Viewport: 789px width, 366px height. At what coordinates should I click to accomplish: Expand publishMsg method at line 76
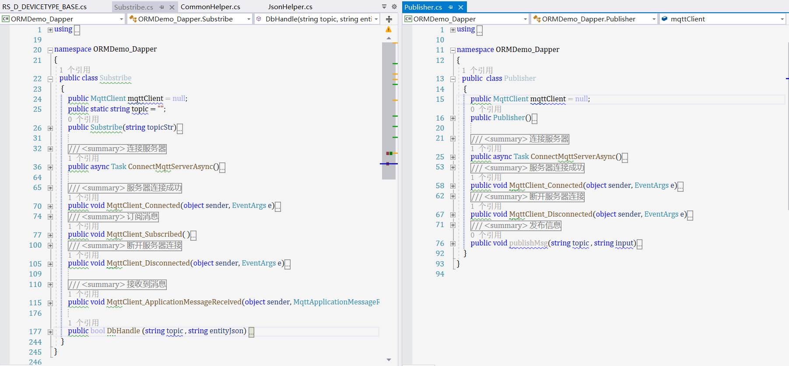coord(453,244)
